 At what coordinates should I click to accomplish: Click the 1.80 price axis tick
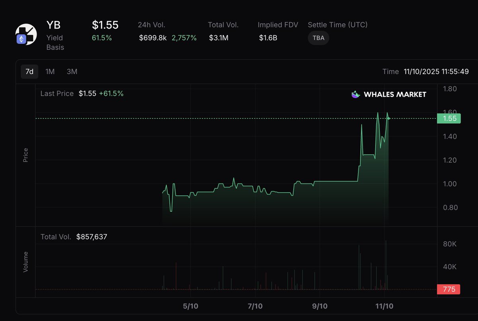(x=450, y=89)
